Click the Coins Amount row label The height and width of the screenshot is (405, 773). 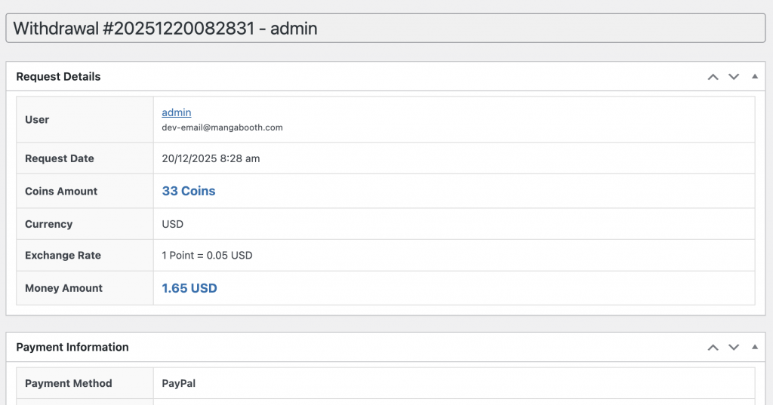[61, 192]
